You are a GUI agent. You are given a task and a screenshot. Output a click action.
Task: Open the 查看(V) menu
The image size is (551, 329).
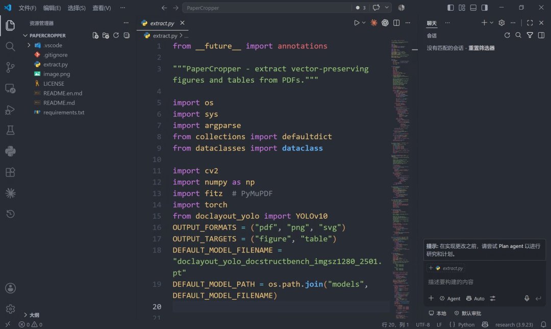pyautogui.click(x=102, y=8)
